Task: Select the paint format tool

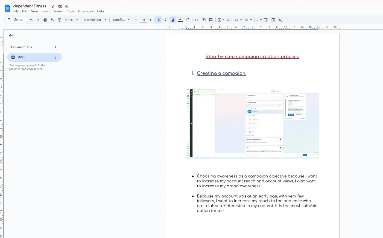Action: point(59,20)
